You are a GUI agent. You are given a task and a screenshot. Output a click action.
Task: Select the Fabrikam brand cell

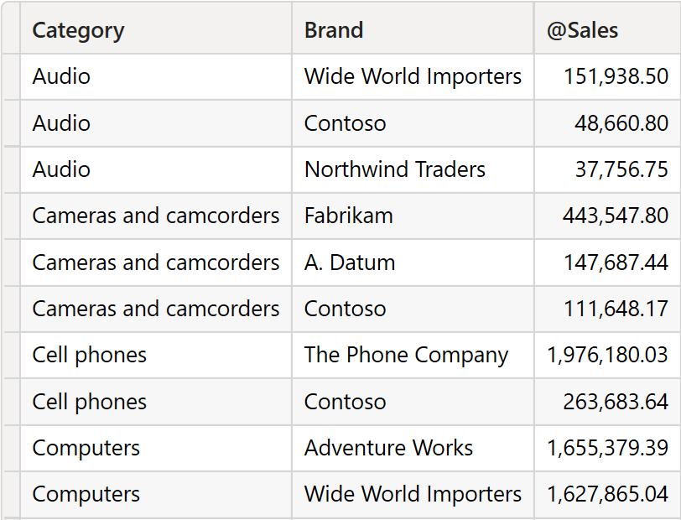tap(413, 216)
